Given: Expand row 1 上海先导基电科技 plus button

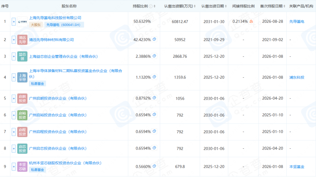Looking at the screenshot, I should (x=14, y=22).
